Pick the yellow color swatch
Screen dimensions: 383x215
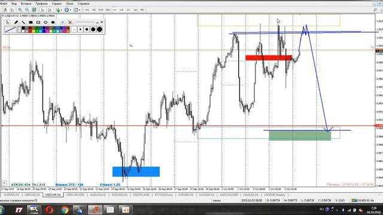[x=34, y=31]
